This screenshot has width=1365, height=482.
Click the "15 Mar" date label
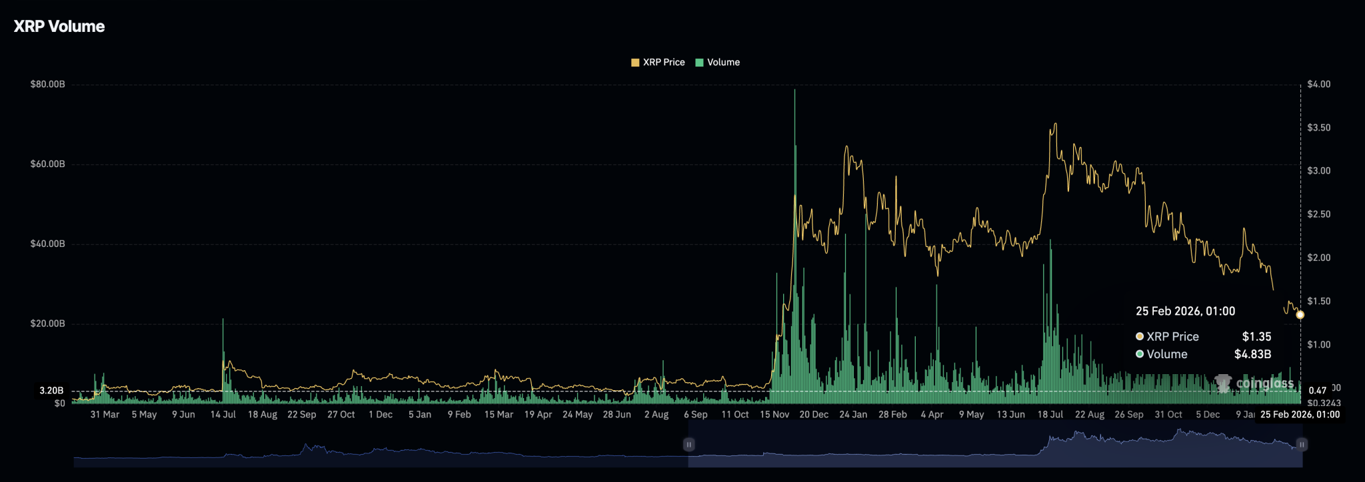pyautogui.click(x=499, y=415)
